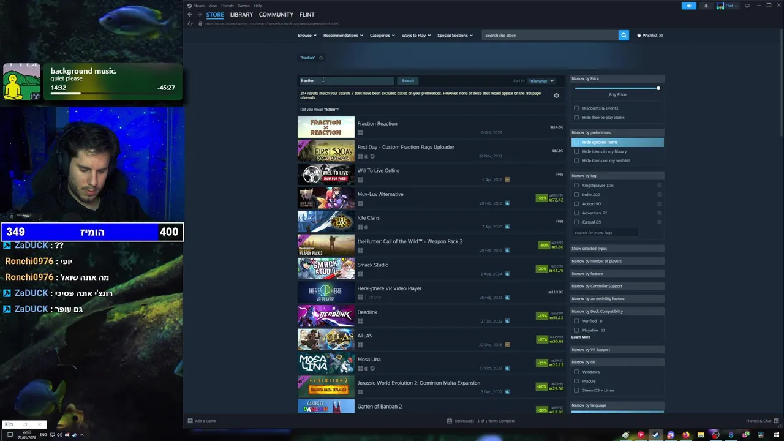The height and width of the screenshot is (441, 784).
Task: Expand Narrow by feature
Action: coord(617,274)
